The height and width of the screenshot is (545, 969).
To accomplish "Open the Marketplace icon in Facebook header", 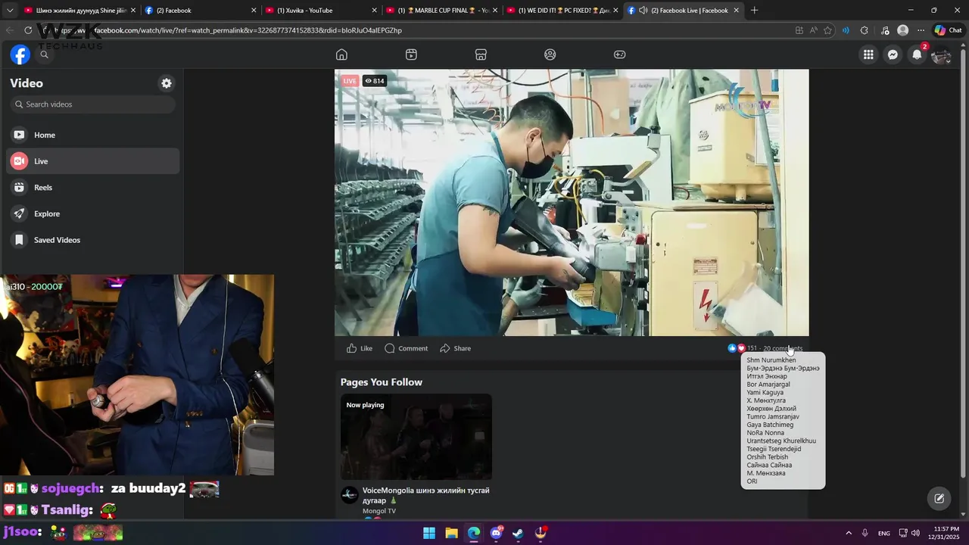I will [x=481, y=54].
